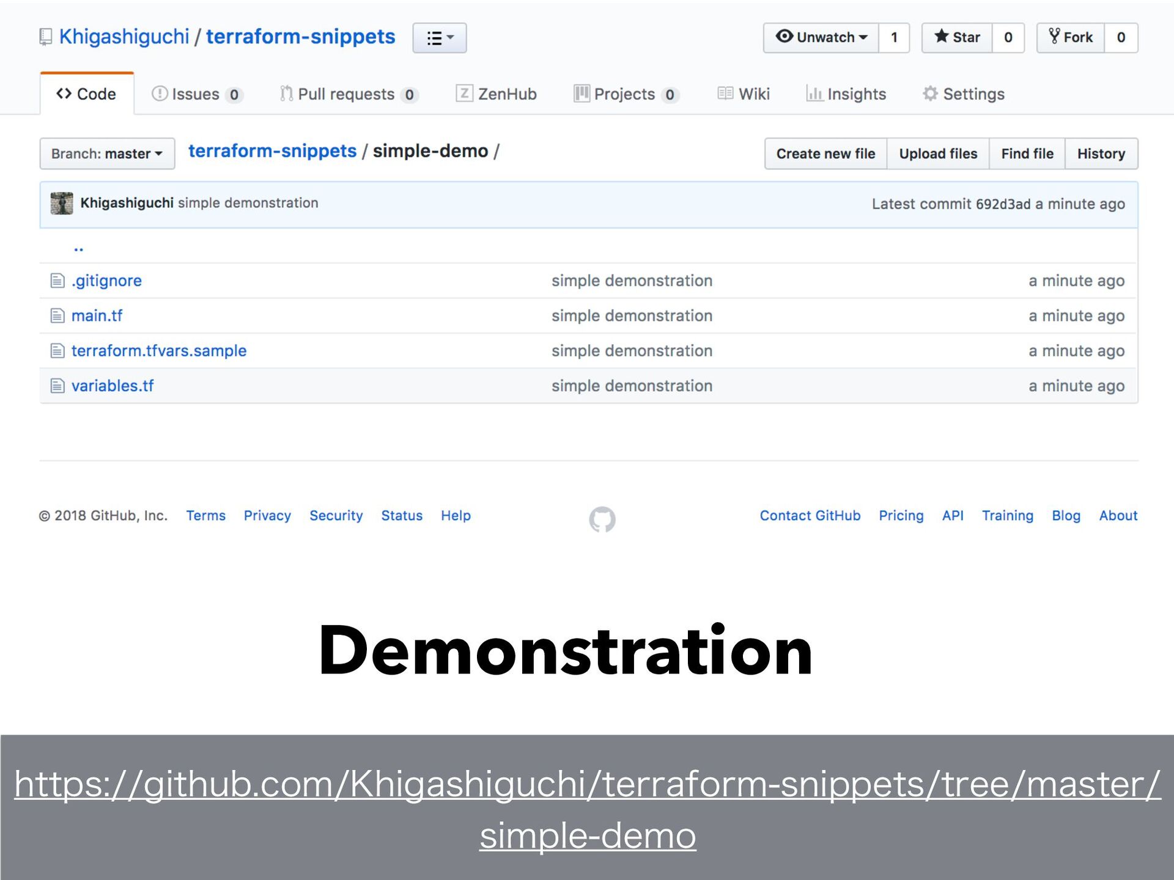Open the Khigashiguchi commit author link
This screenshot has height=880, width=1174.
(127, 203)
